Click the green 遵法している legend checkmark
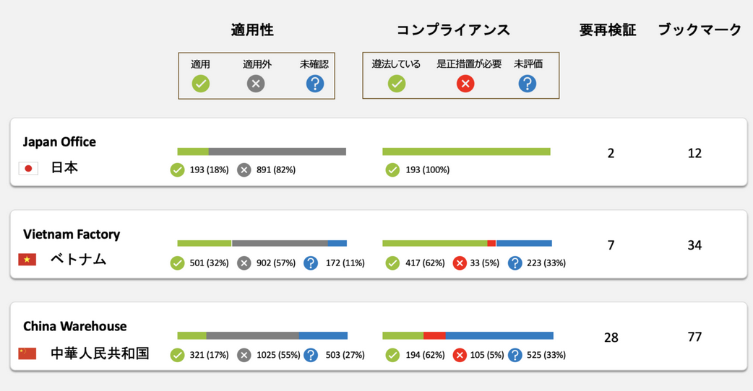The width and height of the screenshot is (753, 391). click(396, 84)
